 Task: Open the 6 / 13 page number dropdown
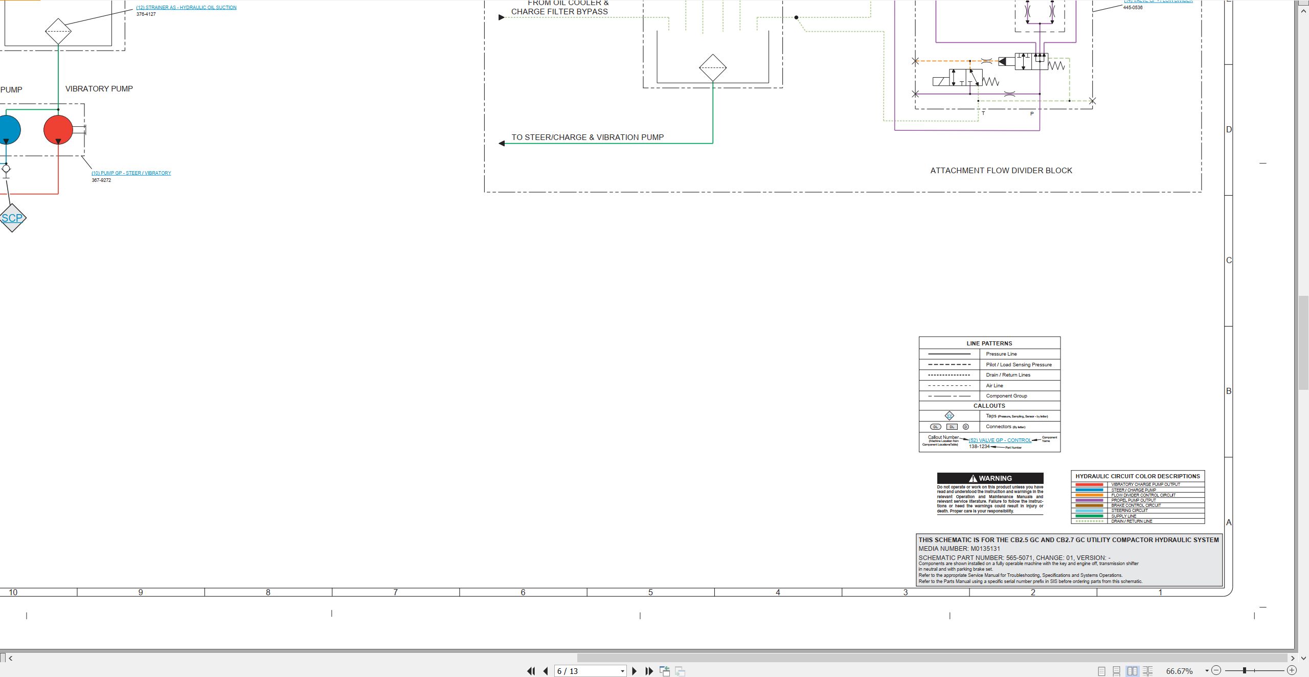[x=622, y=671]
